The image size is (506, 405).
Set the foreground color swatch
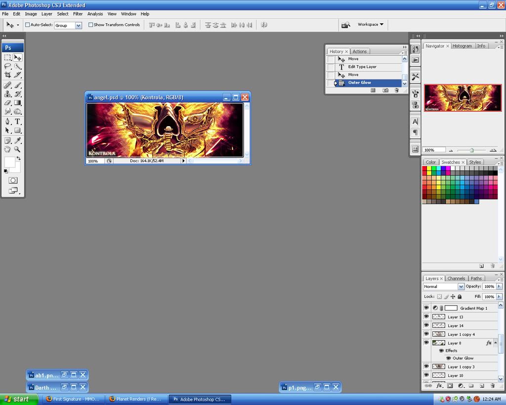9,162
